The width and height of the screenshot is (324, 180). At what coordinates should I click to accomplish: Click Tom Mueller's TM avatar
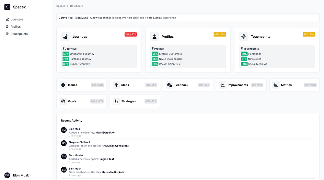(64, 157)
